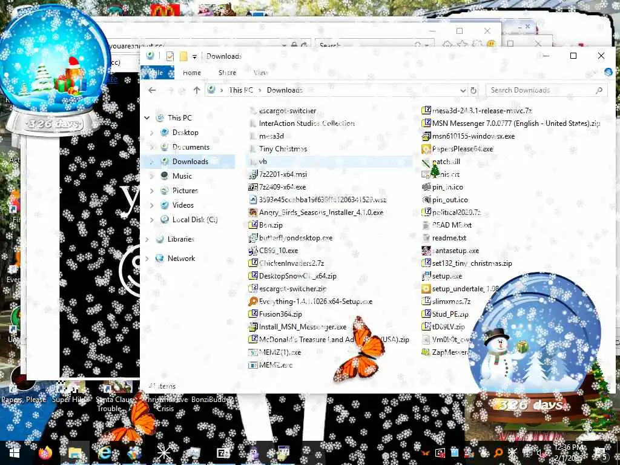Select the msn610155-windowsx.exe icon
Image resolution: width=620 pixels, height=465 pixels.
[x=426, y=136]
